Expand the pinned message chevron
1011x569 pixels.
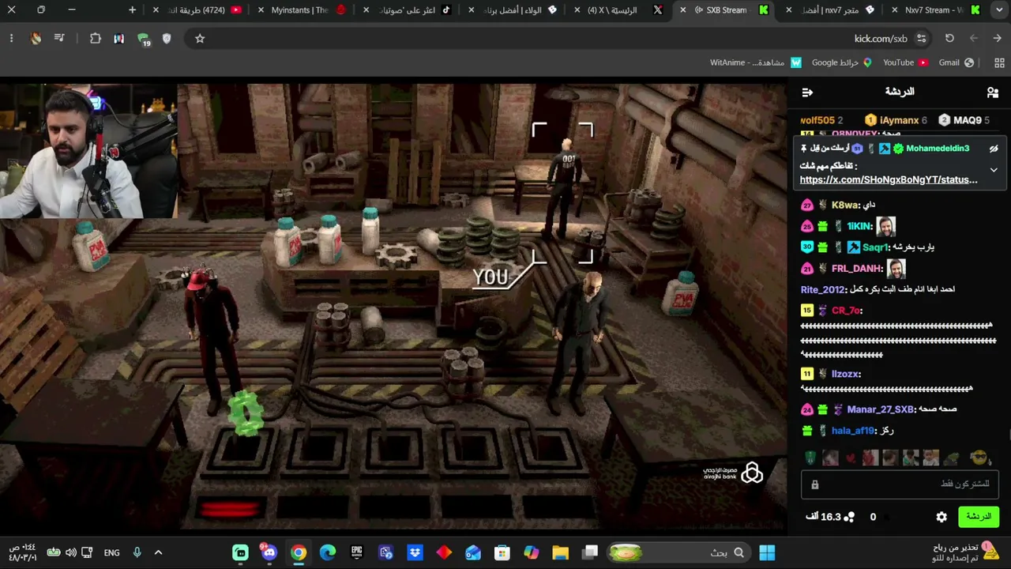pos(994,169)
